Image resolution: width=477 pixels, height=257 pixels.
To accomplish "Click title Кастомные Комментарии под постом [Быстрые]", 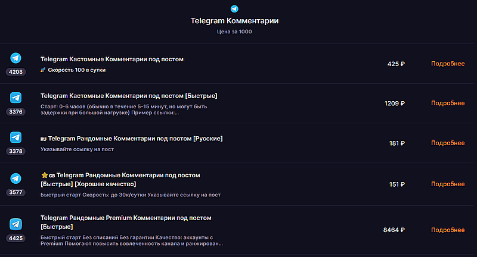I will coord(129,96).
